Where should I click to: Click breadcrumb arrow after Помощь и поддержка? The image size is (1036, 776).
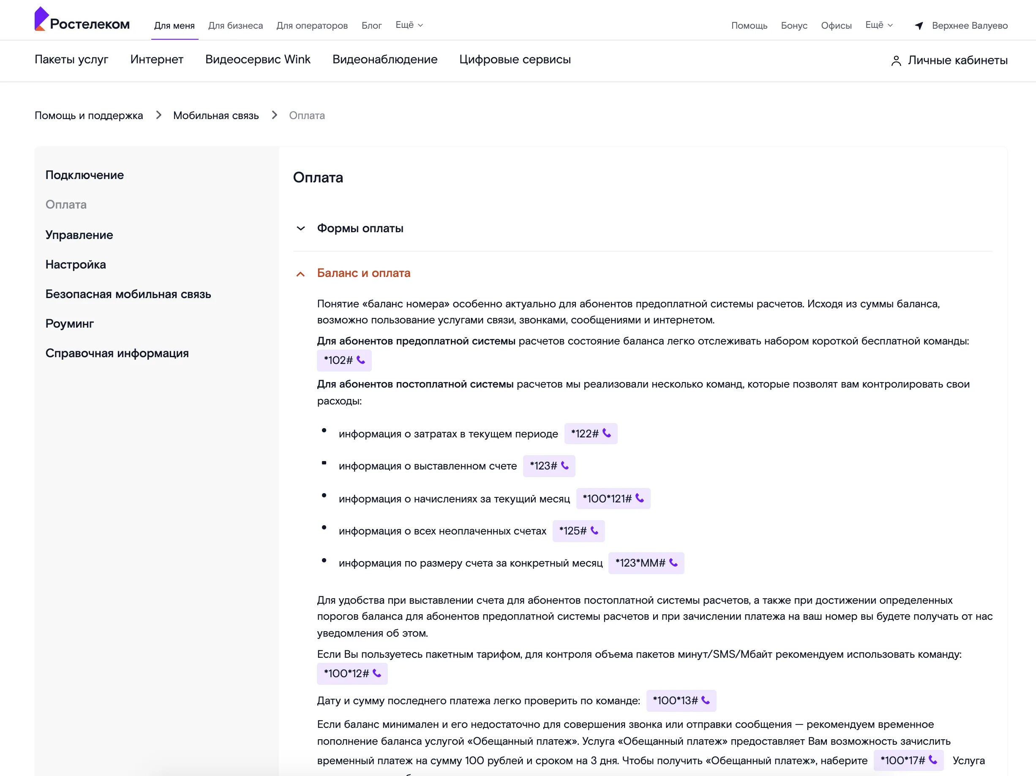pyautogui.click(x=159, y=115)
